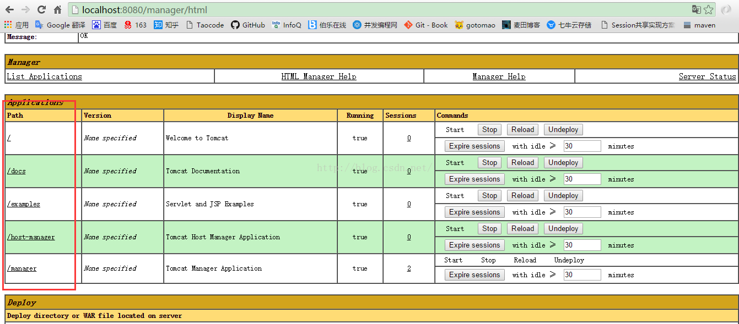Undeploy the Tomcat Documentation application
Screen dimensions: 739x324
(x=563, y=163)
